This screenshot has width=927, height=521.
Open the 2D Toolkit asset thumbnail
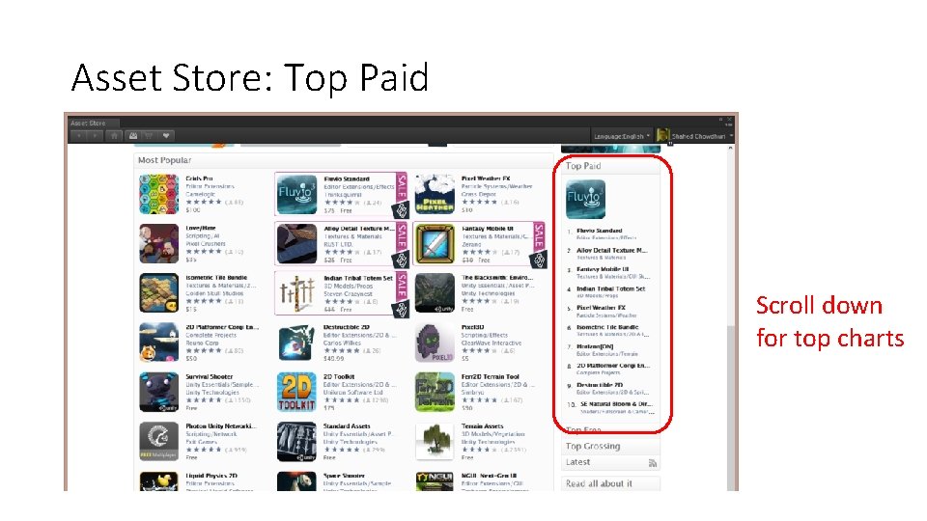tap(296, 392)
